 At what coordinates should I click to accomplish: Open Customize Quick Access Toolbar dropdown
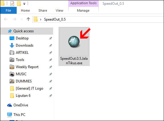click(24, 4)
